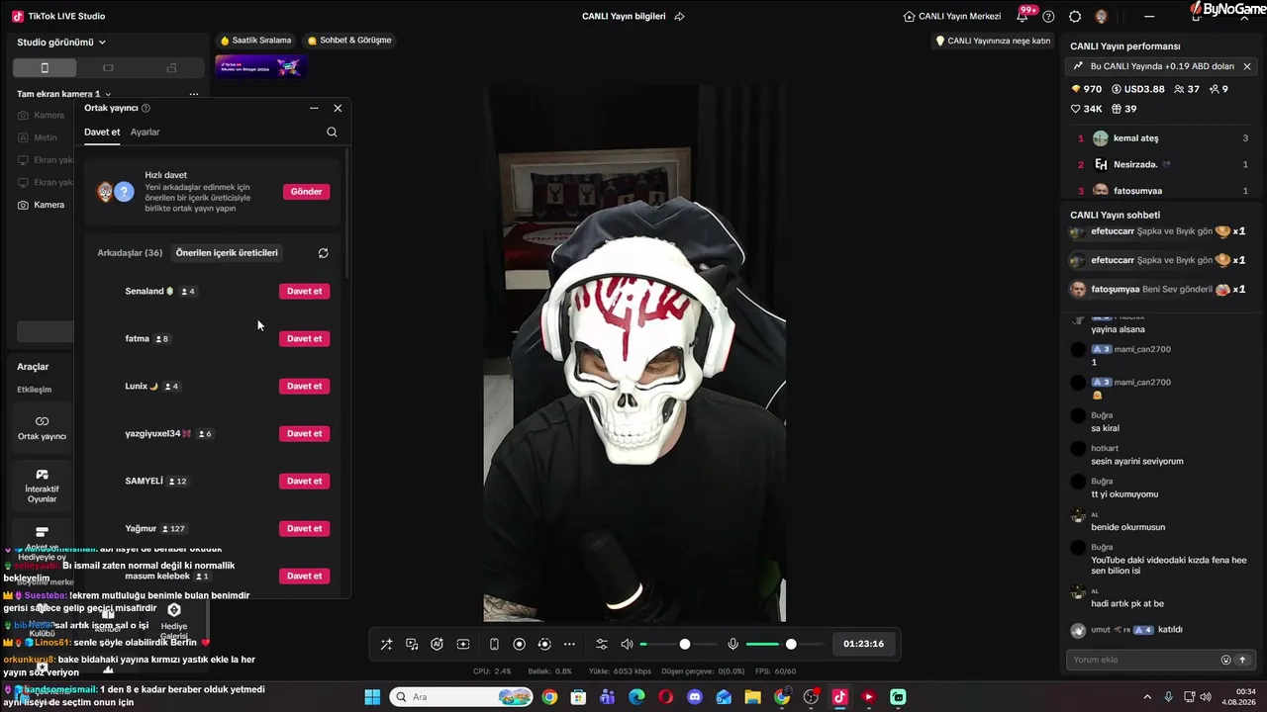Screen dimensions: 1267x712
Task: Dismiss the +0.19 ABD doları notice
Action: [1247, 66]
